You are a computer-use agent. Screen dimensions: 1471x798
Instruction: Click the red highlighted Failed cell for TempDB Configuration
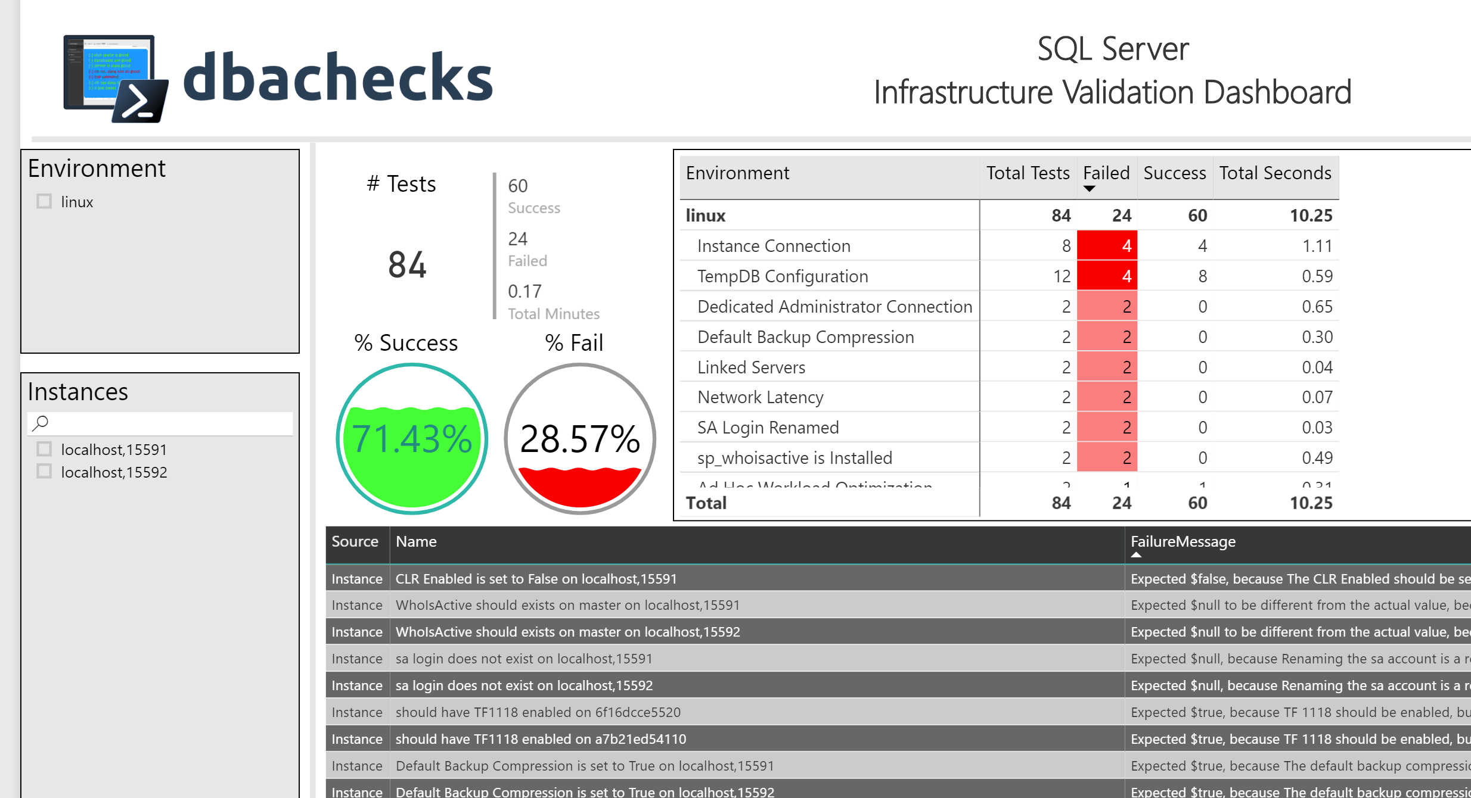1106,275
